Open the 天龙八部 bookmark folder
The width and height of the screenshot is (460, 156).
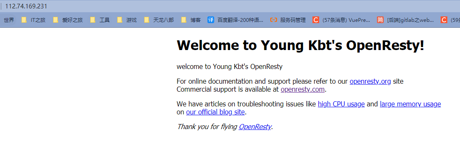click(x=159, y=20)
